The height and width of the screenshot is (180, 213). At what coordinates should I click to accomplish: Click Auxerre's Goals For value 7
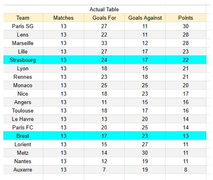tap(104, 169)
